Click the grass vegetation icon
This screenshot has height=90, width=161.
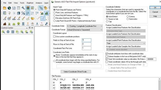pyautogui.click(x=9, y=24)
